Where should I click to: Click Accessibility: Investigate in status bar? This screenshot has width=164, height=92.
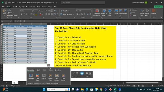(x=13, y=86)
